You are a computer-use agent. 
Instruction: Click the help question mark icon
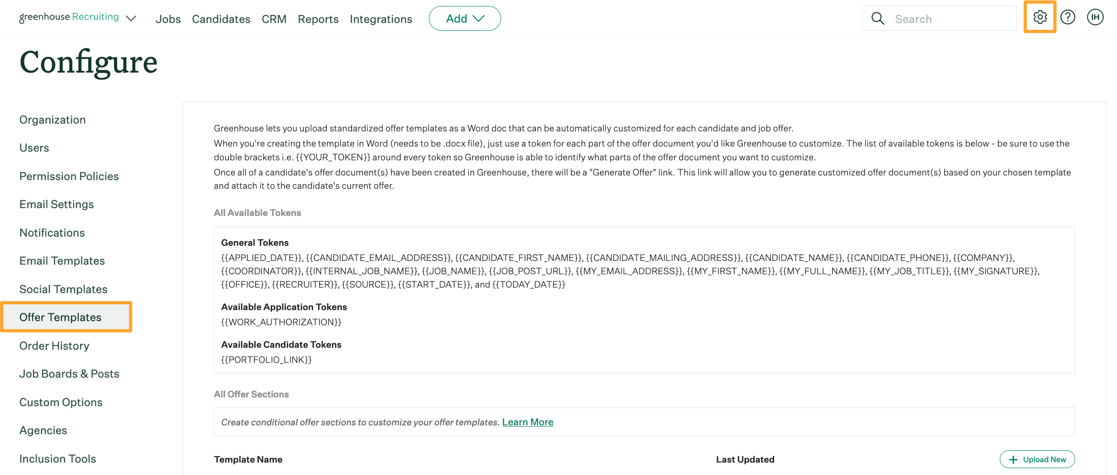pos(1068,17)
